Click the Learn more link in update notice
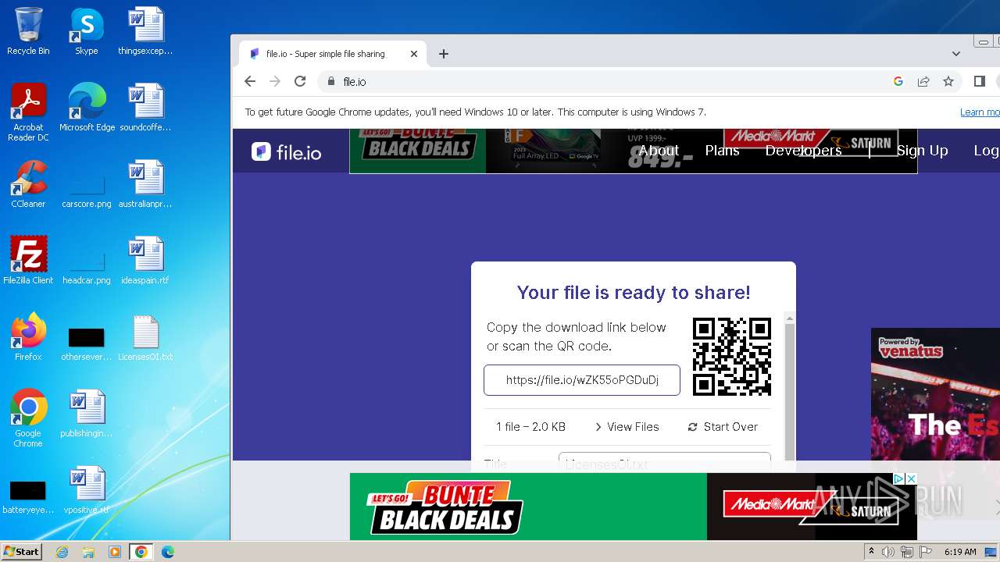This screenshot has height=562, width=1000. [980, 112]
